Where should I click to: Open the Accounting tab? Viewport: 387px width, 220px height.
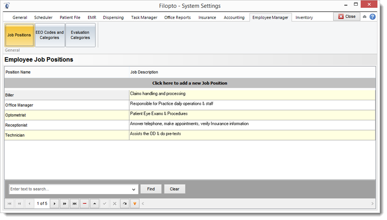pyautogui.click(x=234, y=18)
